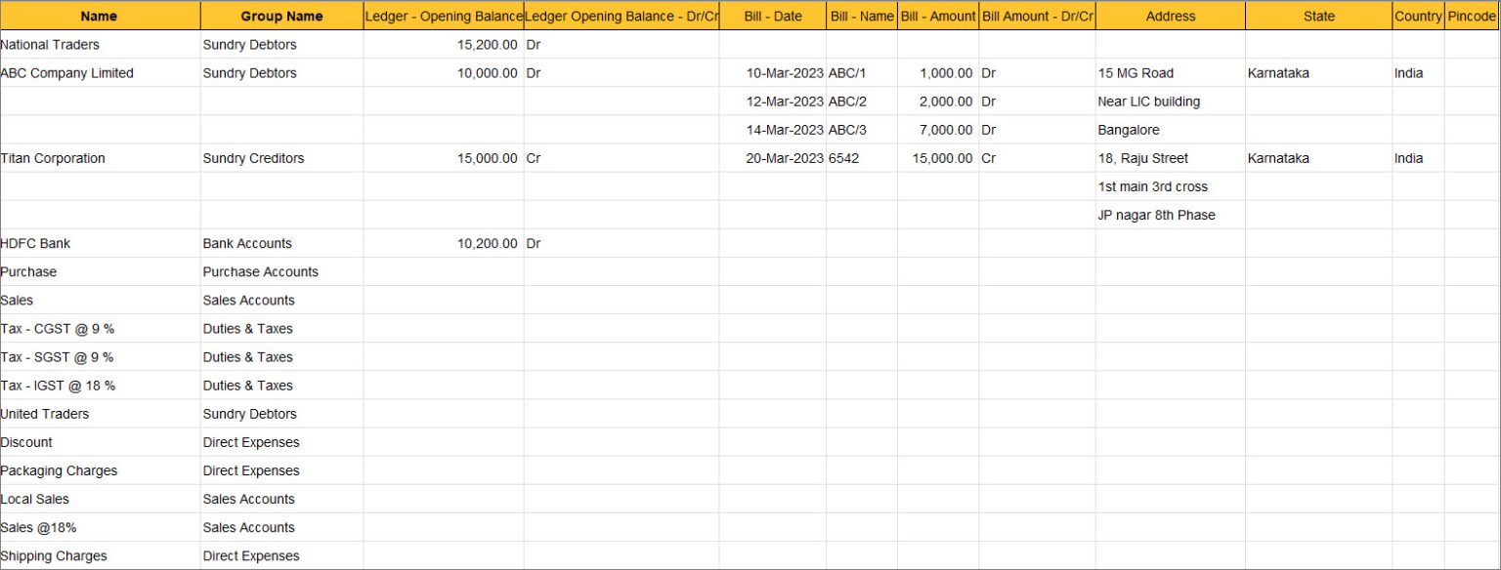
Task: Select the Name column header
Action: pyautogui.click(x=98, y=16)
